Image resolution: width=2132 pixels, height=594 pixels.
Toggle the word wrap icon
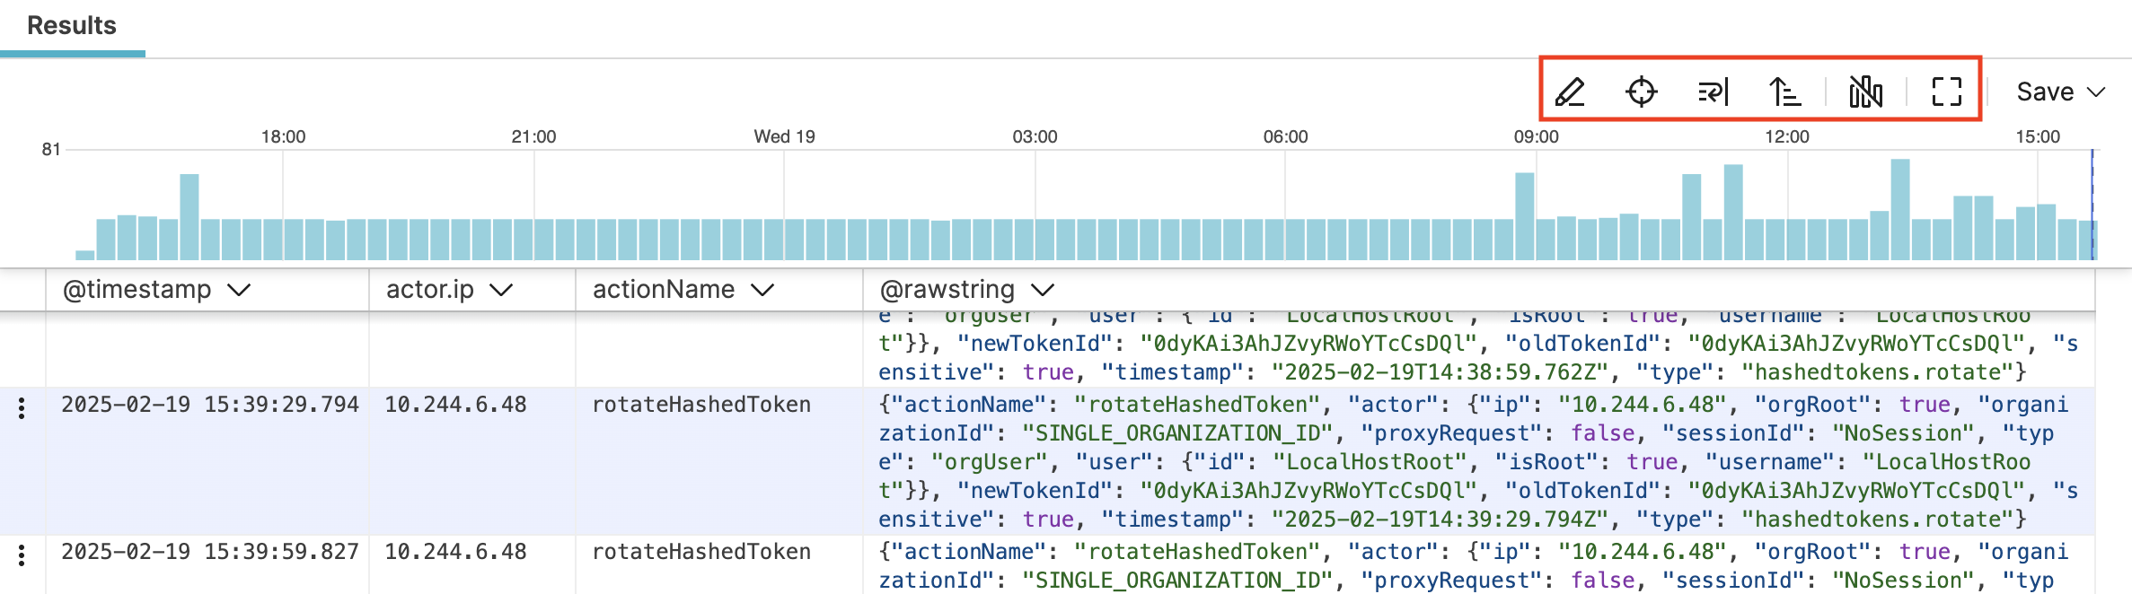1713,92
